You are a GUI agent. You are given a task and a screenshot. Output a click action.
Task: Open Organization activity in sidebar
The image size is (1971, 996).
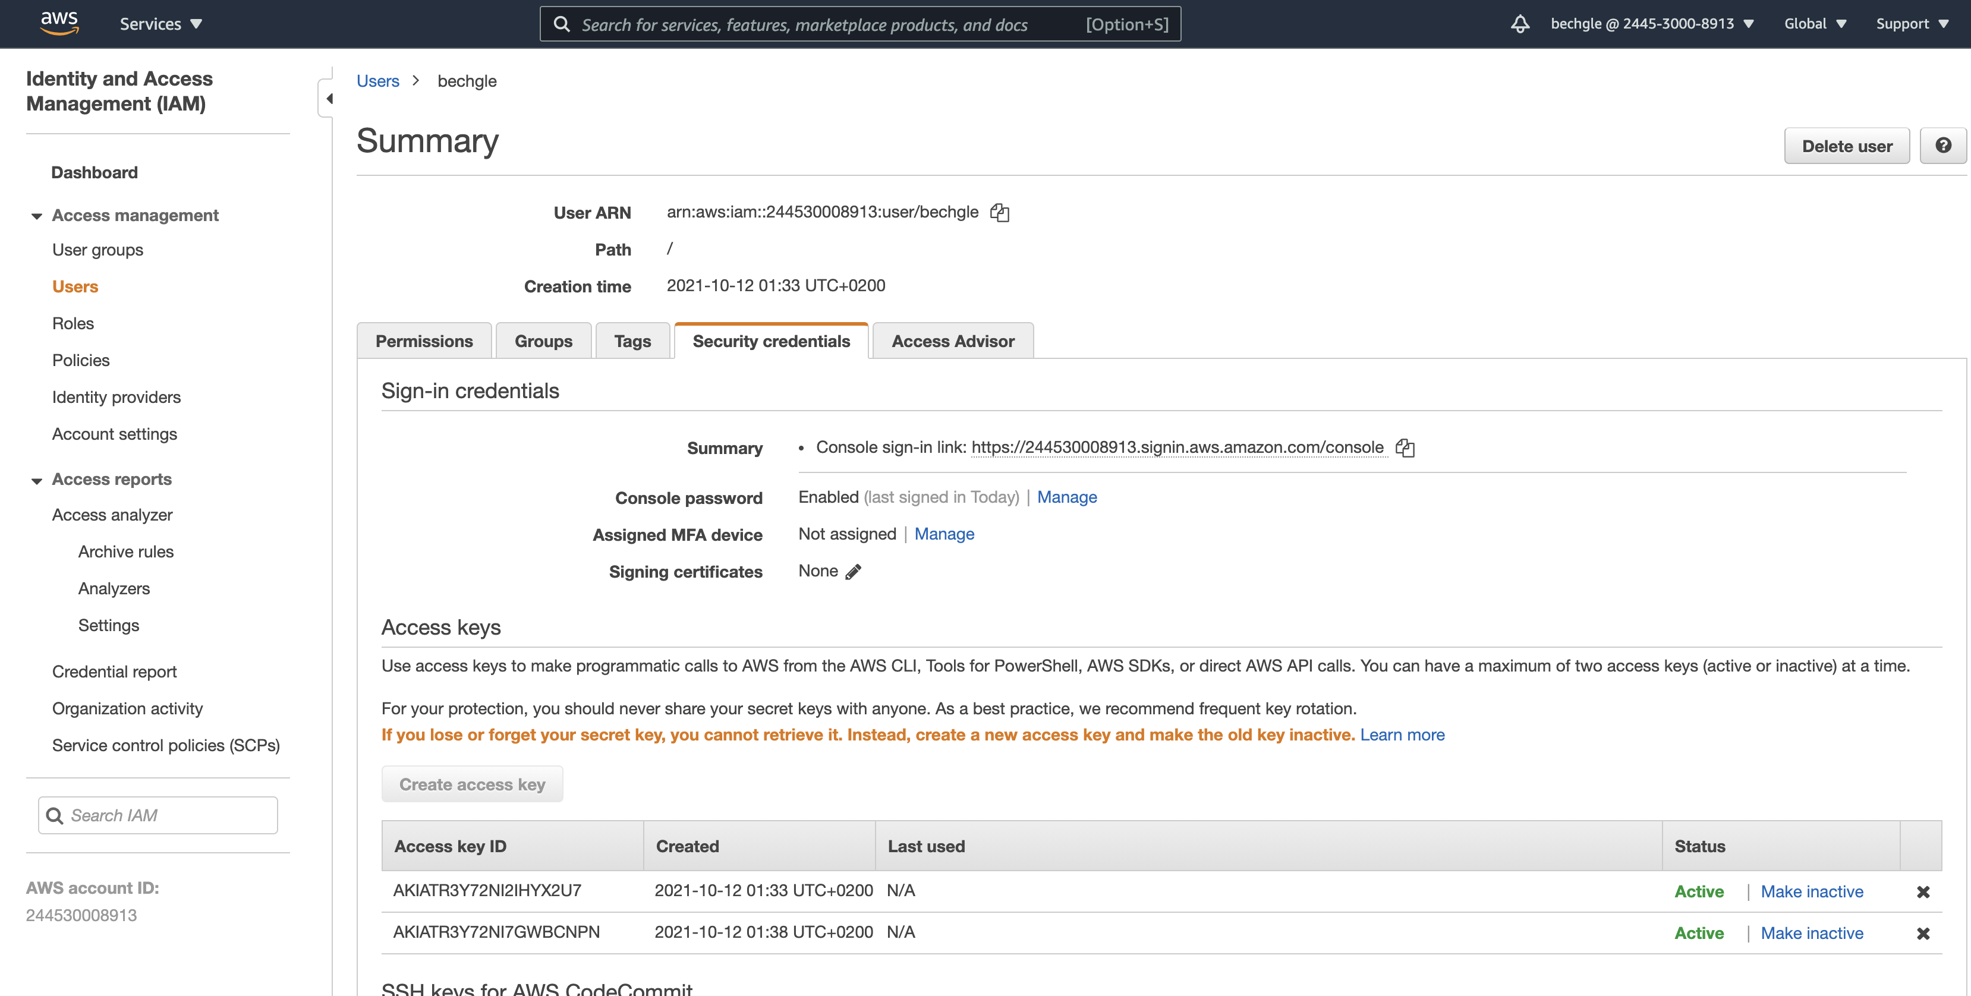click(x=127, y=708)
